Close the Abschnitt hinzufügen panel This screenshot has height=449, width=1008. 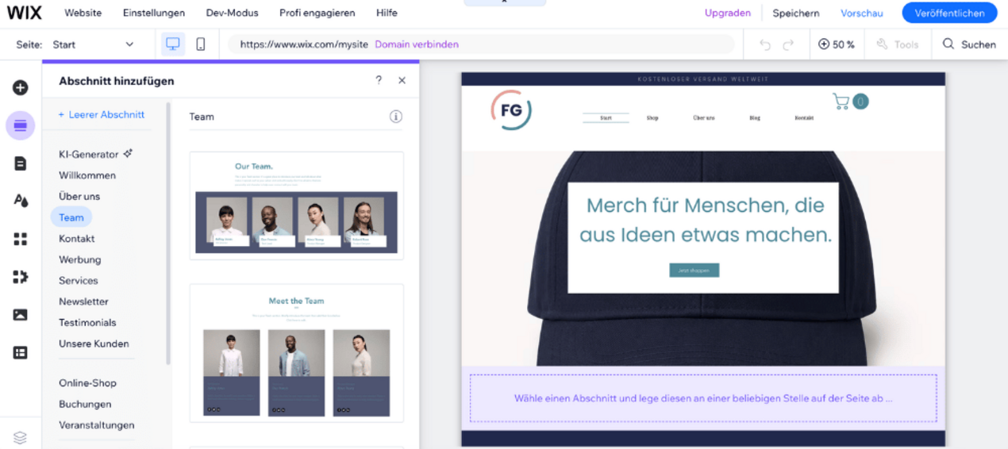pos(402,80)
